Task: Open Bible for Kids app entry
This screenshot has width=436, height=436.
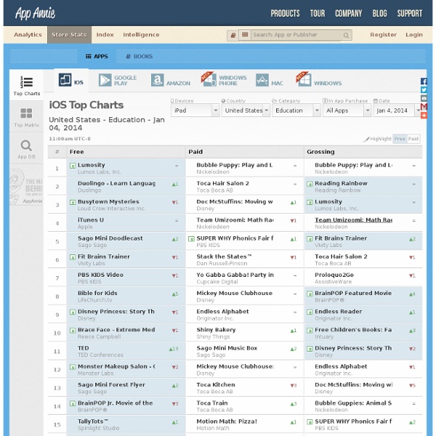Action: (x=97, y=294)
